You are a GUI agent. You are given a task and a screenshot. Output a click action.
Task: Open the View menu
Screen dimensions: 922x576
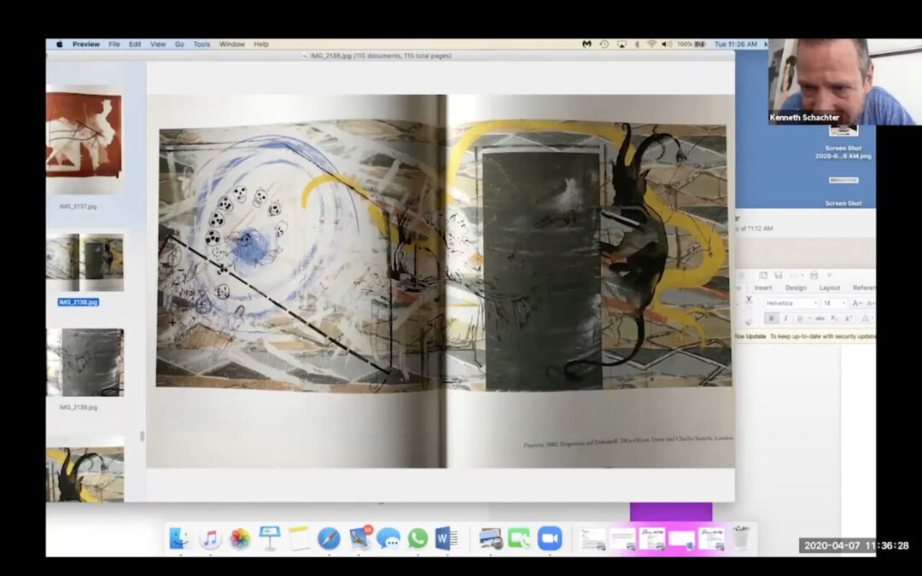tap(158, 44)
